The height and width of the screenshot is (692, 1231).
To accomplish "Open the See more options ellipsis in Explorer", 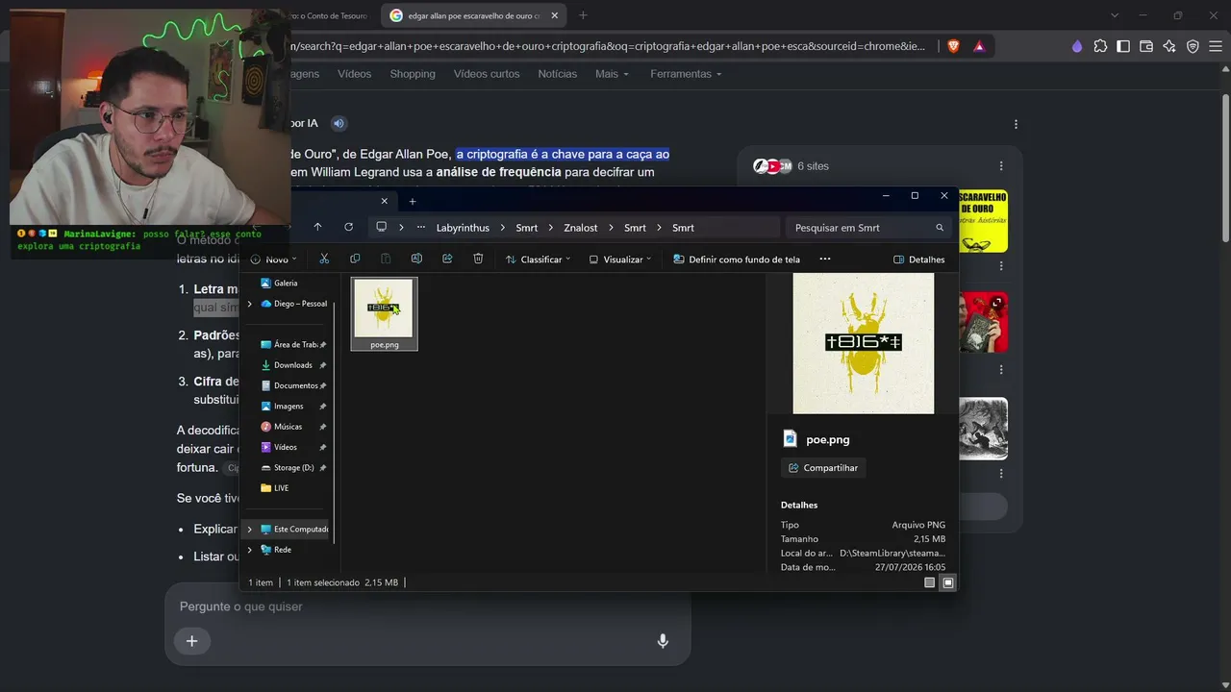I will [x=824, y=259].
